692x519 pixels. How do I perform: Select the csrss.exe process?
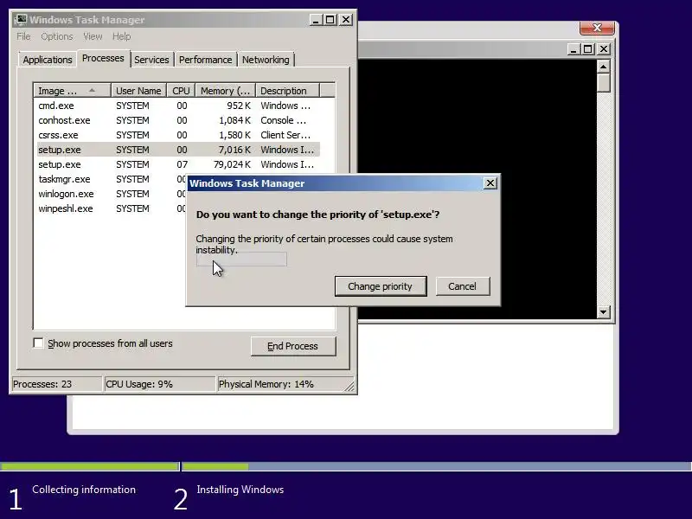click(179, 135)
